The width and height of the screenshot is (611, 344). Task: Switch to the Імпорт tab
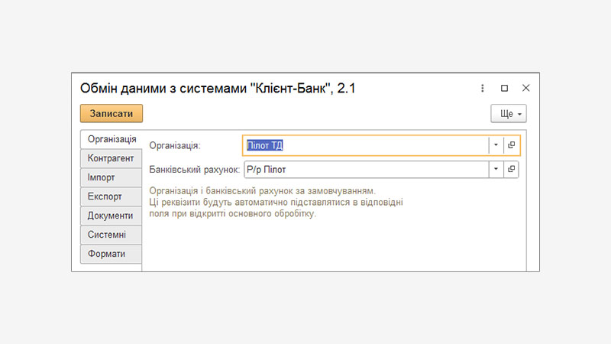[x=112, y=177]
